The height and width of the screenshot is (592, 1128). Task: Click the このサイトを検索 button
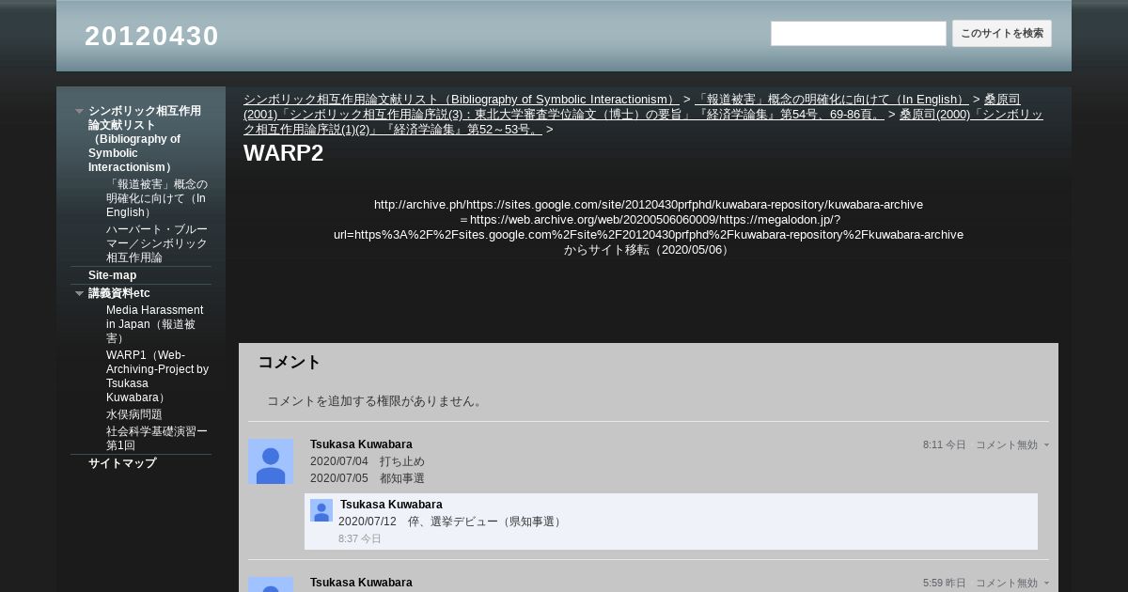coord(1002,34)
